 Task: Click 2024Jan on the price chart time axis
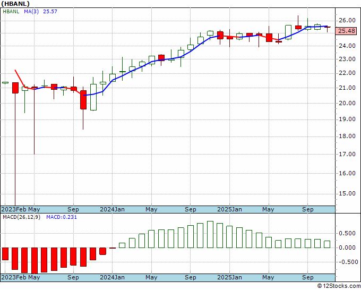[112, 209]
